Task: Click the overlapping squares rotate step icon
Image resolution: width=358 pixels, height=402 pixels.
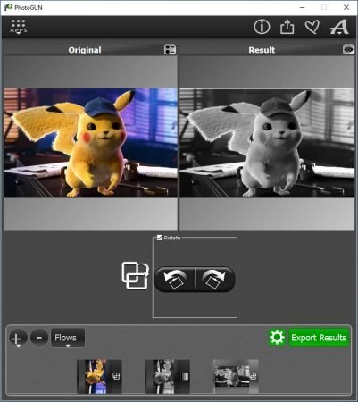Action: point(136,275)
